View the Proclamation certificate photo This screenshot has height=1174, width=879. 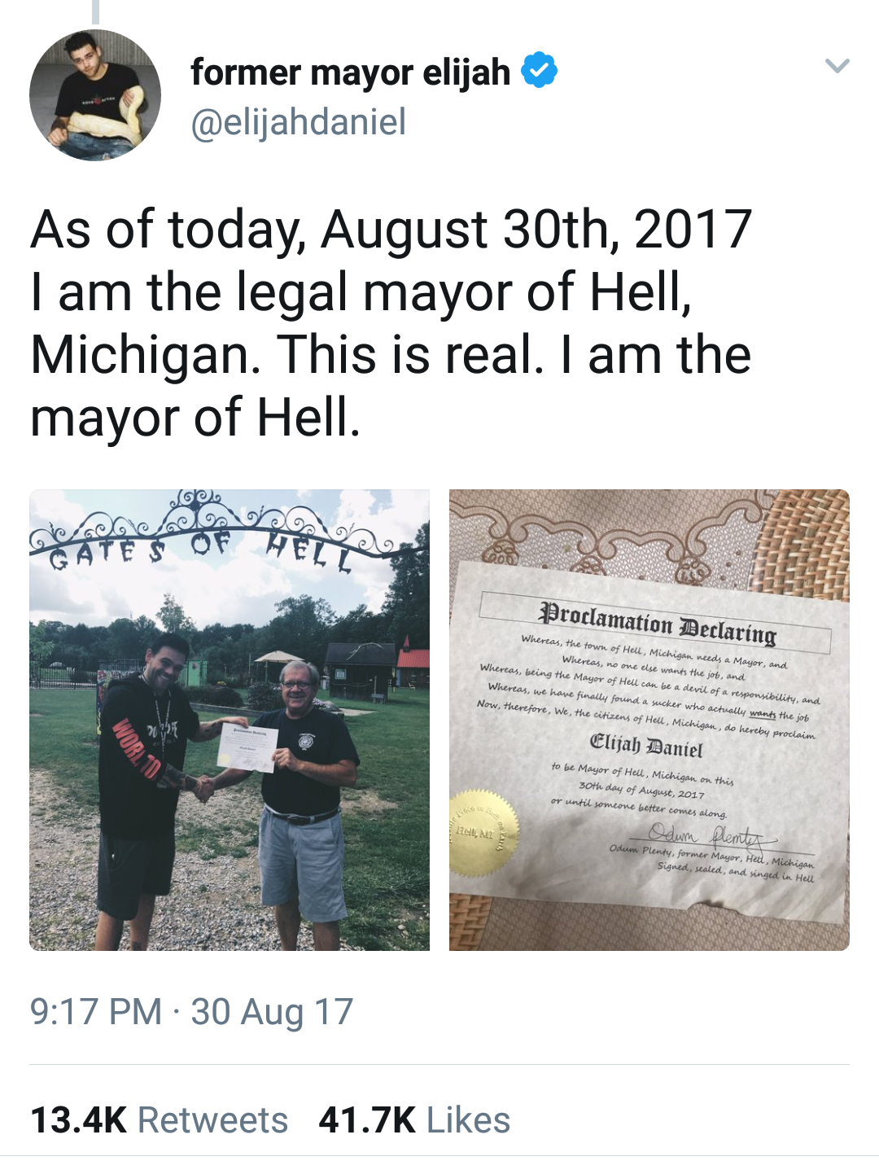click(x=649, y=720)
